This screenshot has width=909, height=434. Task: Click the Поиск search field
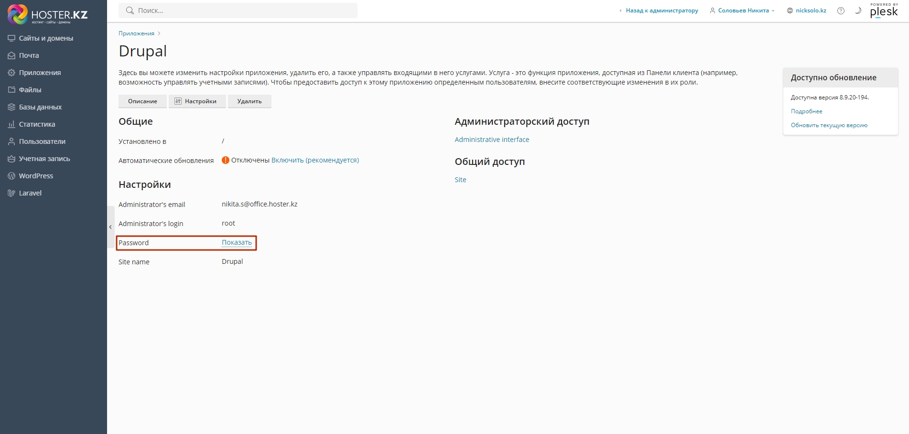(x=238, y=11)
